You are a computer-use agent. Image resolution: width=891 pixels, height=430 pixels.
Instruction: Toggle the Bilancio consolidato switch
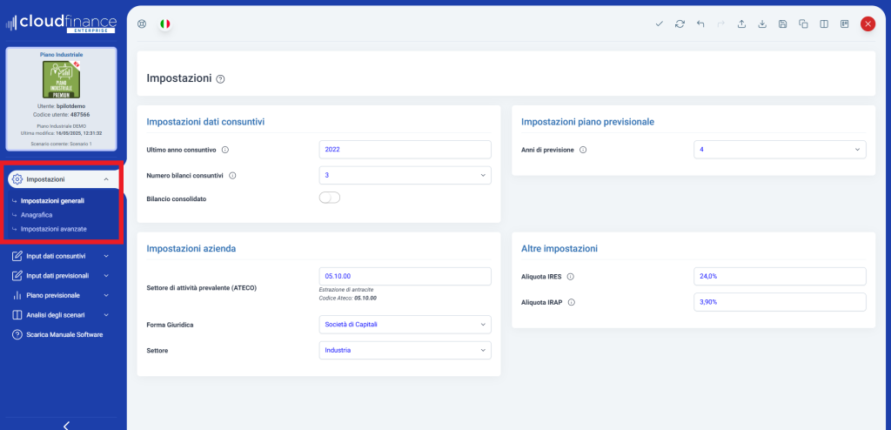[x=330, y=198]
